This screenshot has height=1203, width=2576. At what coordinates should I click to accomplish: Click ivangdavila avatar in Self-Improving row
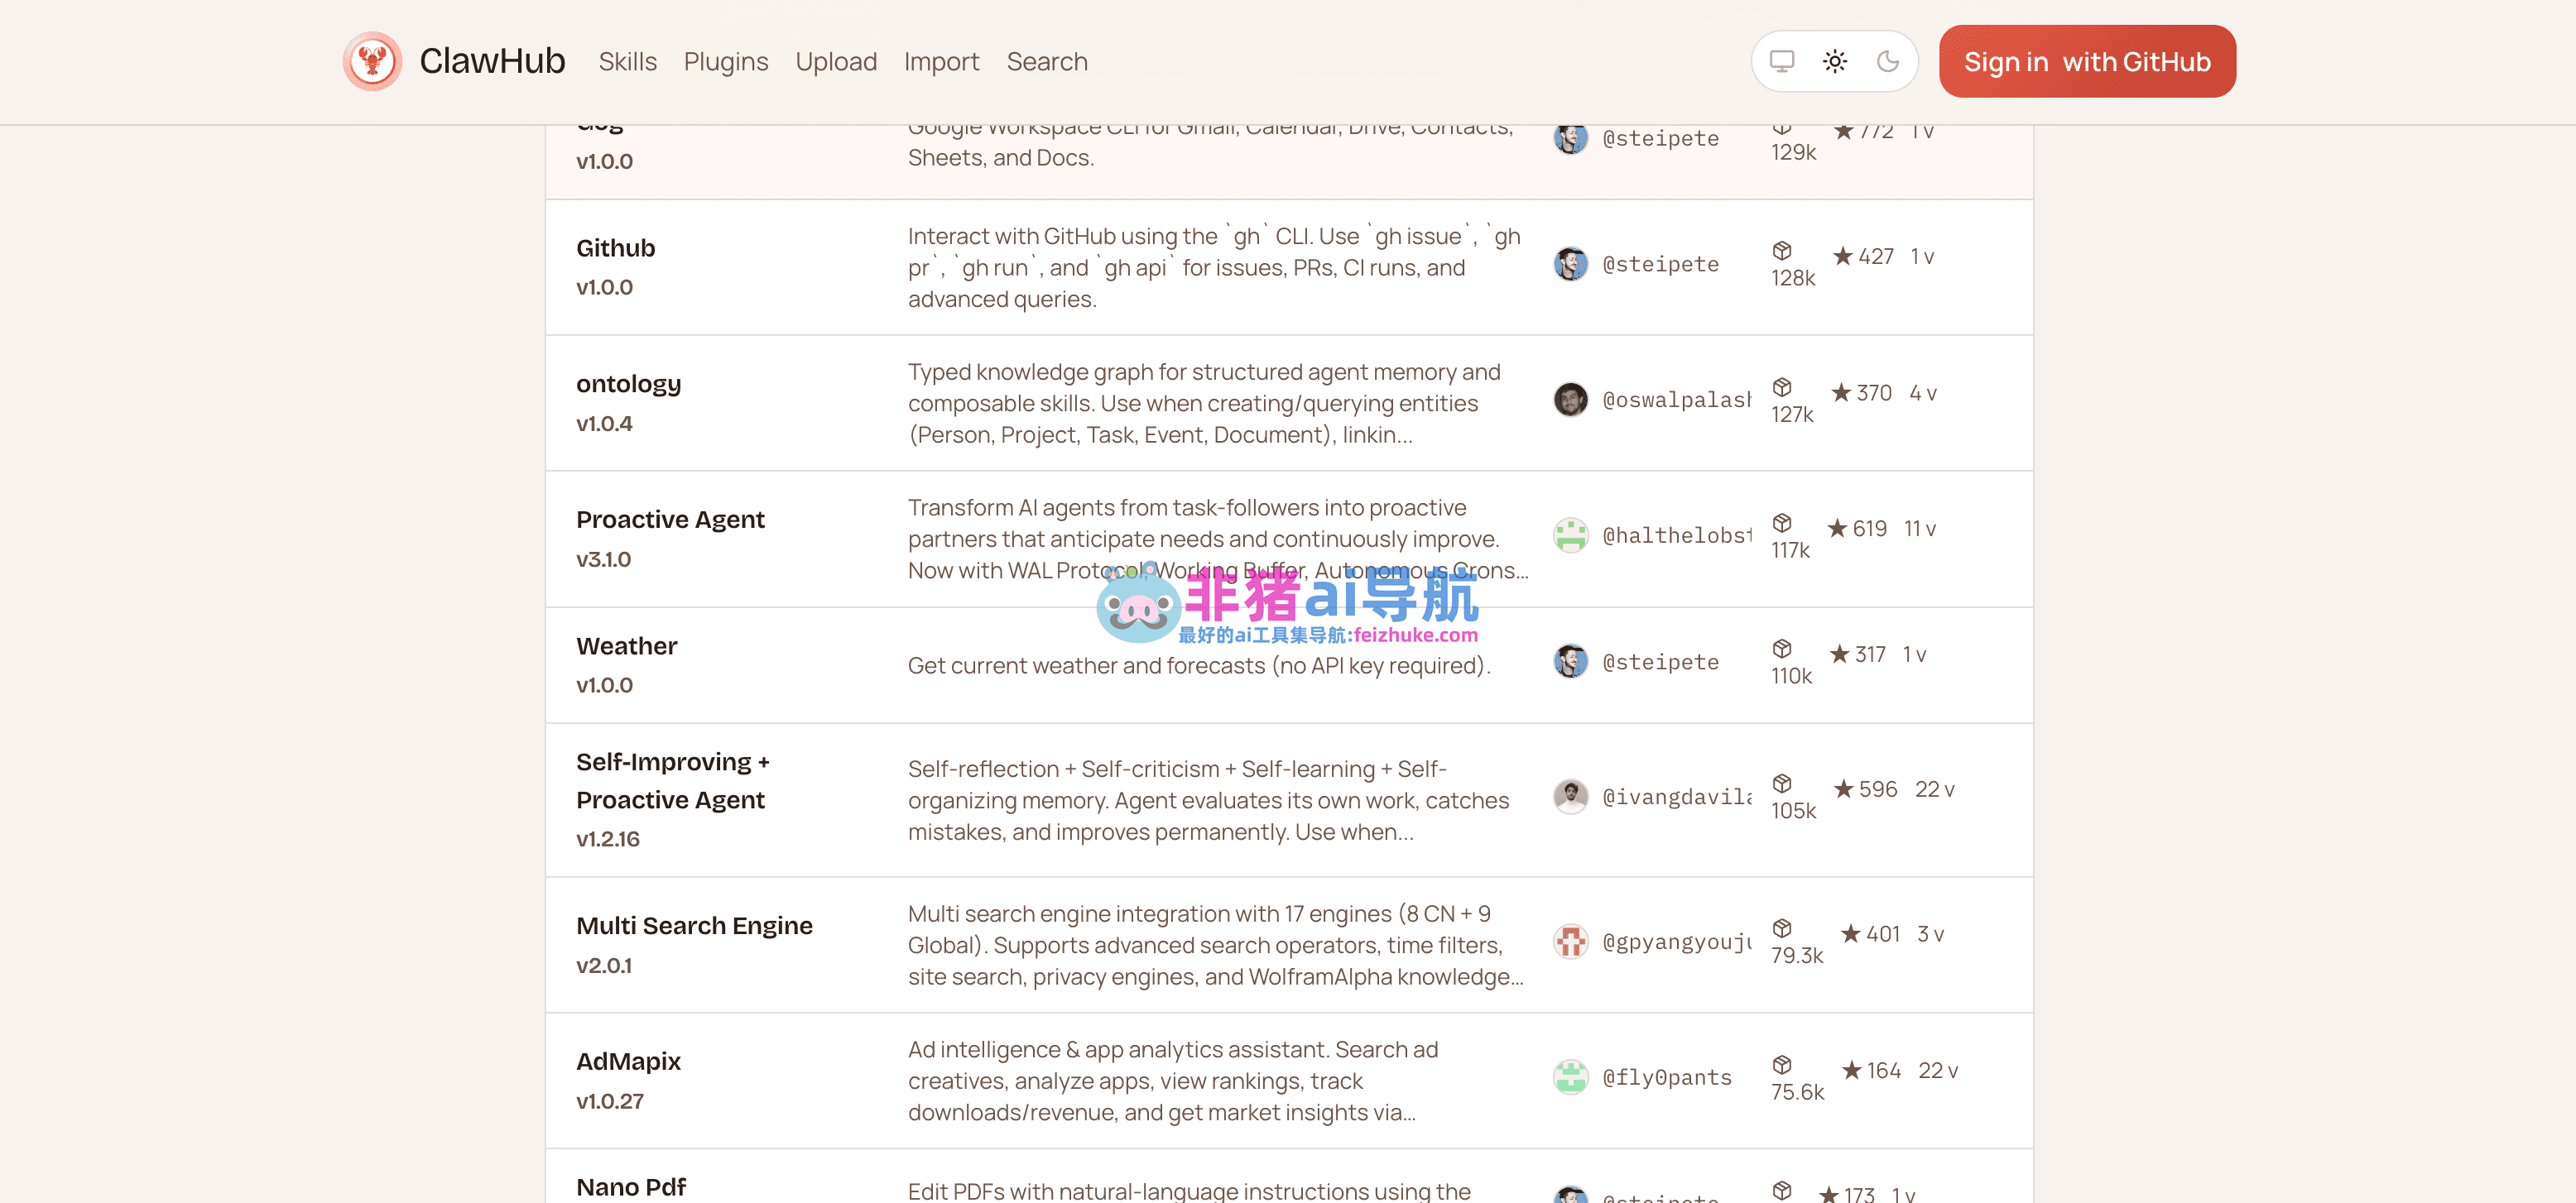click(1570, 798)
